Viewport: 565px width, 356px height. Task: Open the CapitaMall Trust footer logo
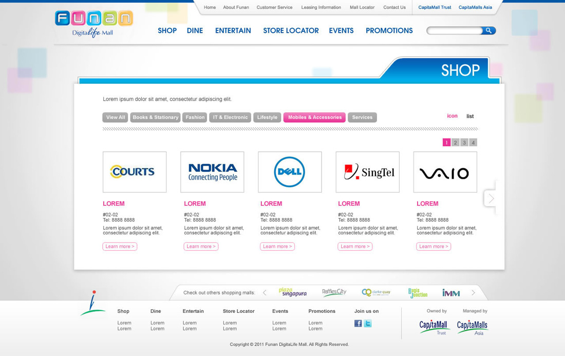433,327
